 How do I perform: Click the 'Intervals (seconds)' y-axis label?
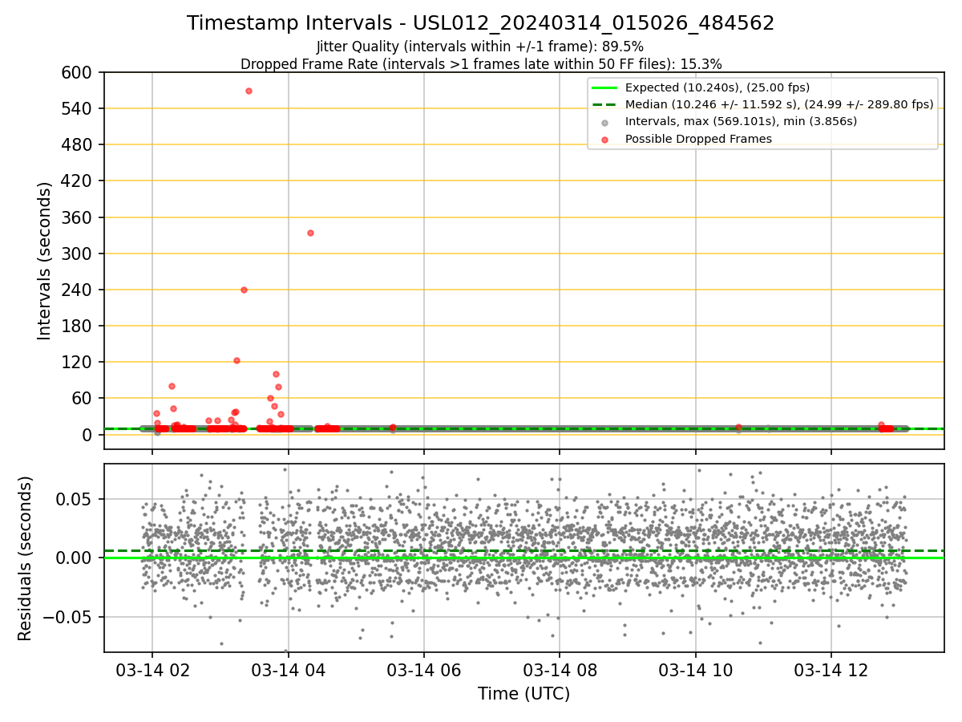pyautogui.click(x=45, y=261)
